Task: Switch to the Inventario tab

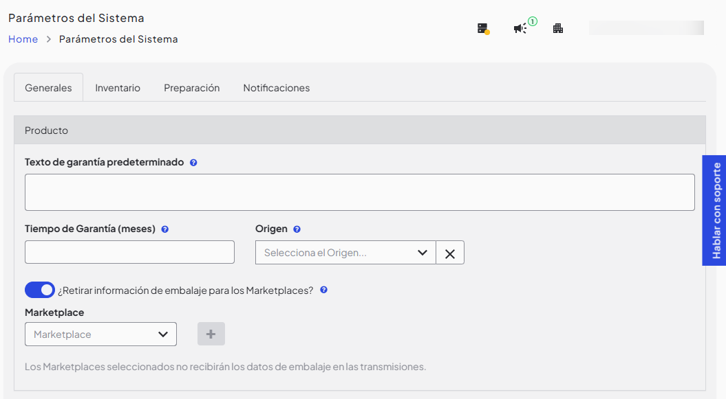Action: coord(118,88)
